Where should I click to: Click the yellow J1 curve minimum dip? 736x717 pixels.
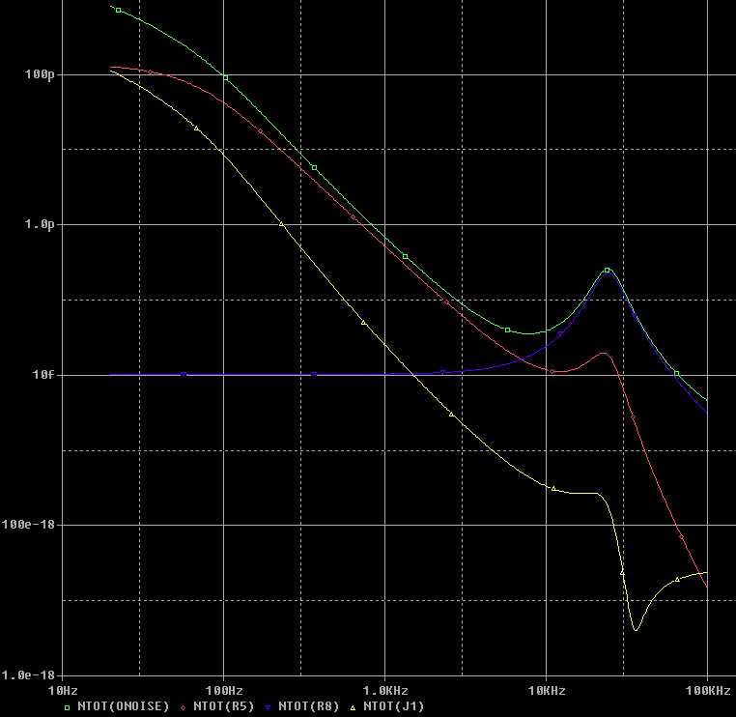636,629
